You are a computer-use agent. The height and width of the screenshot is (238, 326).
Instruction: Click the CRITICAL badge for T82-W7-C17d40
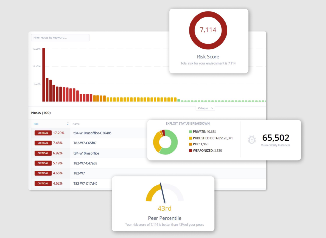[x=43, y=183]
